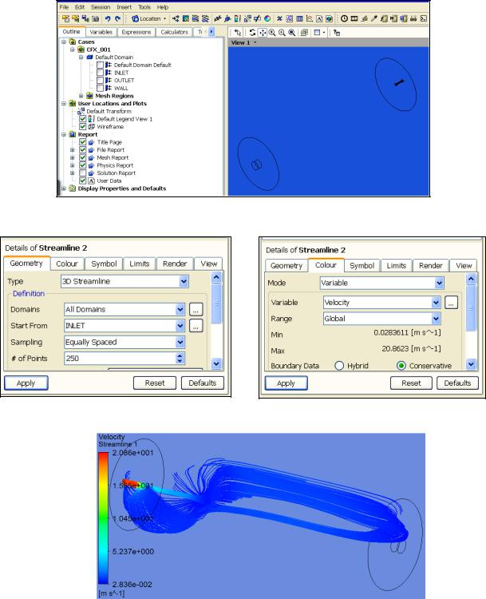Click the Redo arrow icon
Image resolution: width=486 pixels, height=599 pixels.
[x=117, y=18]
